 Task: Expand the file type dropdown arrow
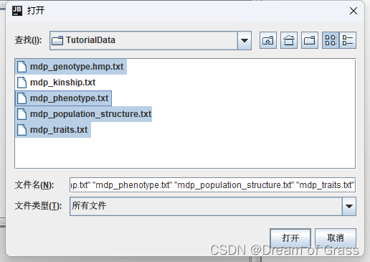tap(349, 206)
